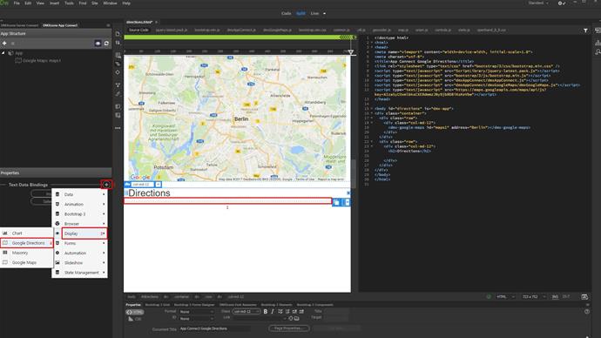601x338 pixels.
Task: Expand the State Management submenu arrow
Action: click(x=104, y=273)
